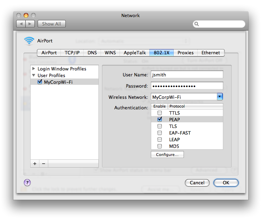Click the Show All button
This screenshot has width=263, height=218.
[51, 24]
